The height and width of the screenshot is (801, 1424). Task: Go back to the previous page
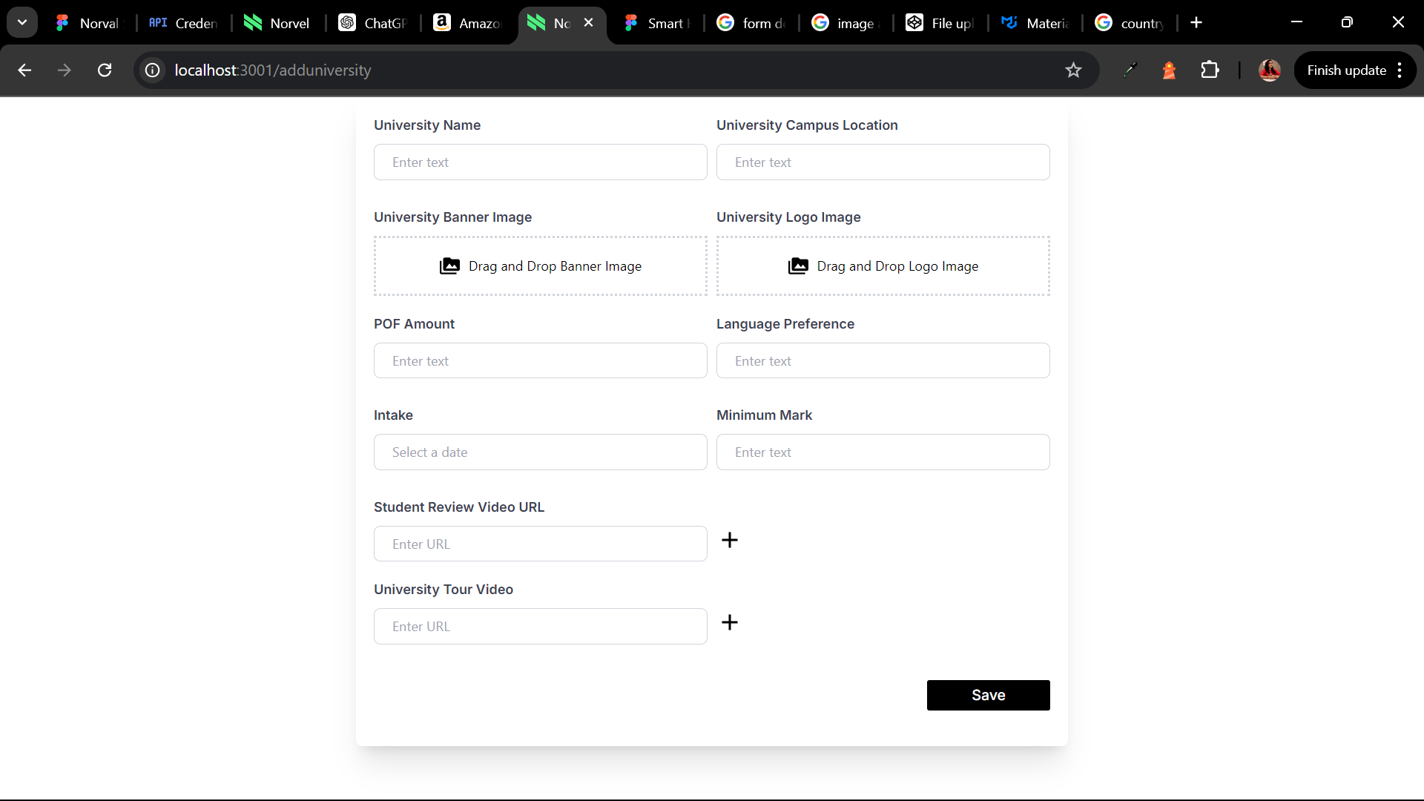click(x=24, y=70)
